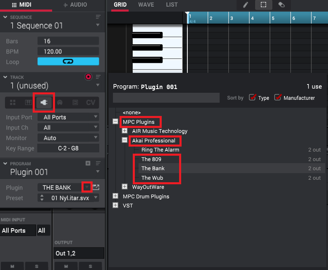Click the BPM value field

click(68, 51)
